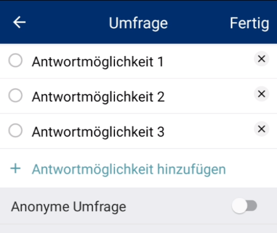Click empty white space right of hinzufügen text
Screen dimensions: 277x233
[251, 169]
